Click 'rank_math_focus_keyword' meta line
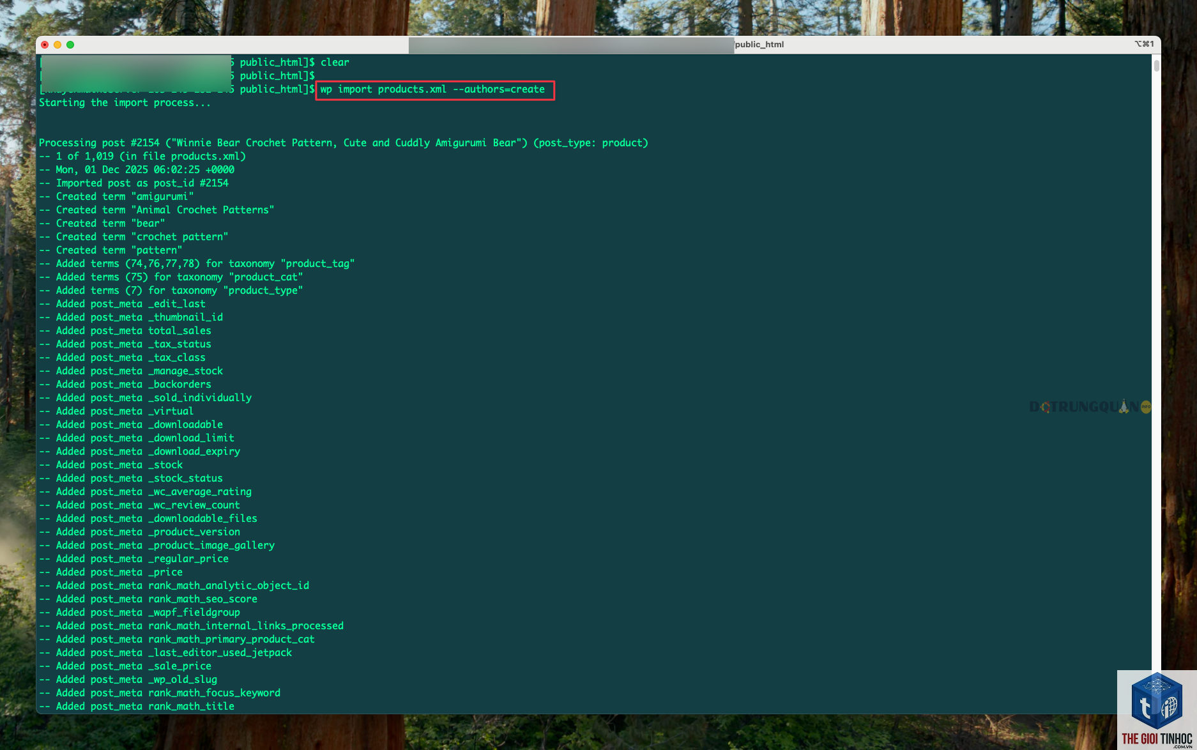 (x=160, y=693)
